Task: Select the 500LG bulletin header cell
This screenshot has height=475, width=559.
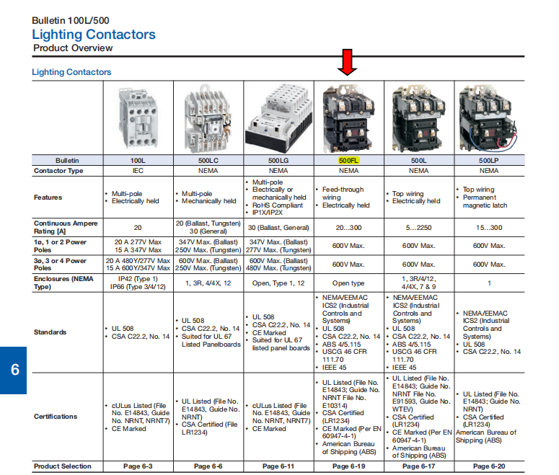Action: click(x=279, y=160)
